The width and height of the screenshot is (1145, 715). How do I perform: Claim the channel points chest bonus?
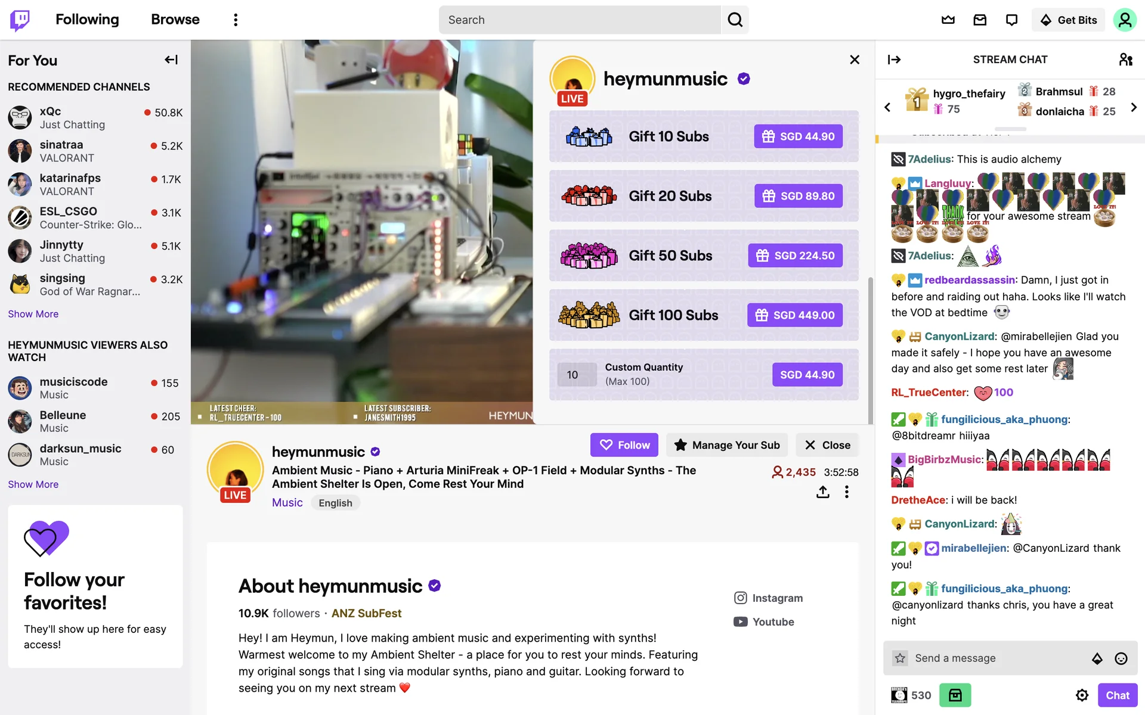click(955, 695)
